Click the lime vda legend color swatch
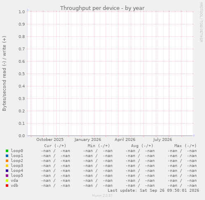205x200 pixels. [x=7, y=181]
